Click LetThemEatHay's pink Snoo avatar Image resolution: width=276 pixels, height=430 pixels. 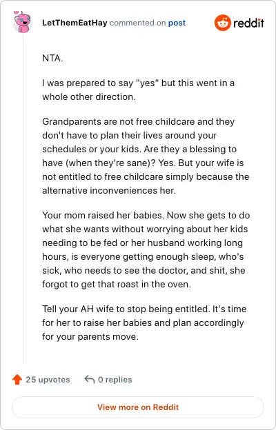tap(22, 22)
